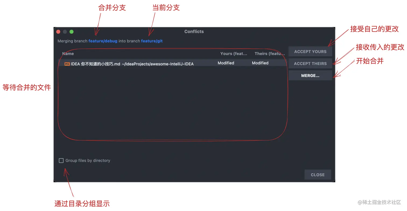Viewport: 407px width, 211px height.
Task: Click the red window close button
Action: [58, 32]
